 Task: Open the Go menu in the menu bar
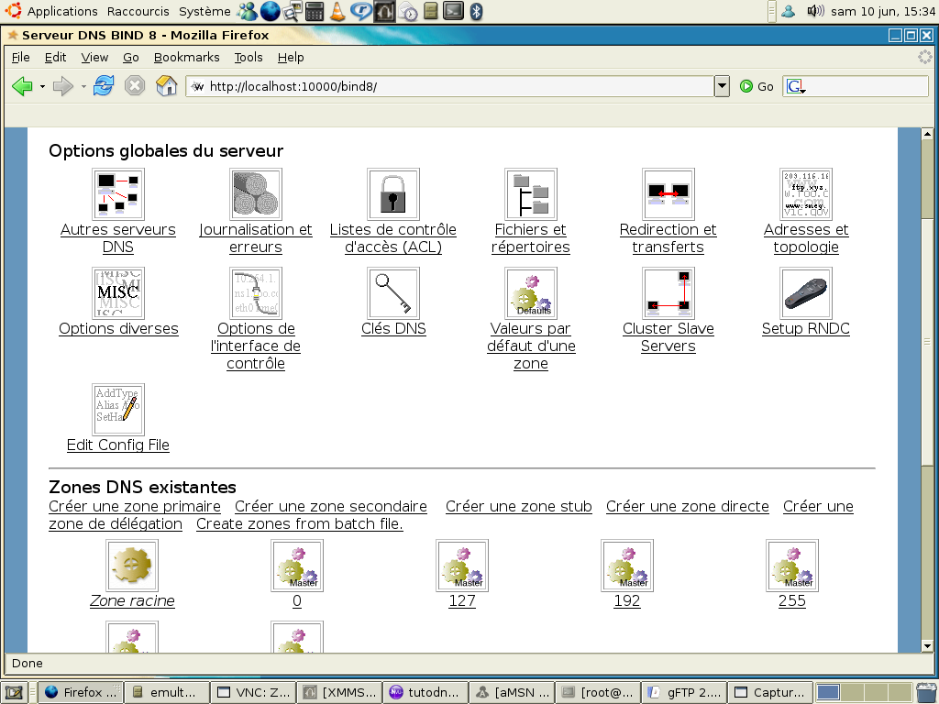coord(131,58)
